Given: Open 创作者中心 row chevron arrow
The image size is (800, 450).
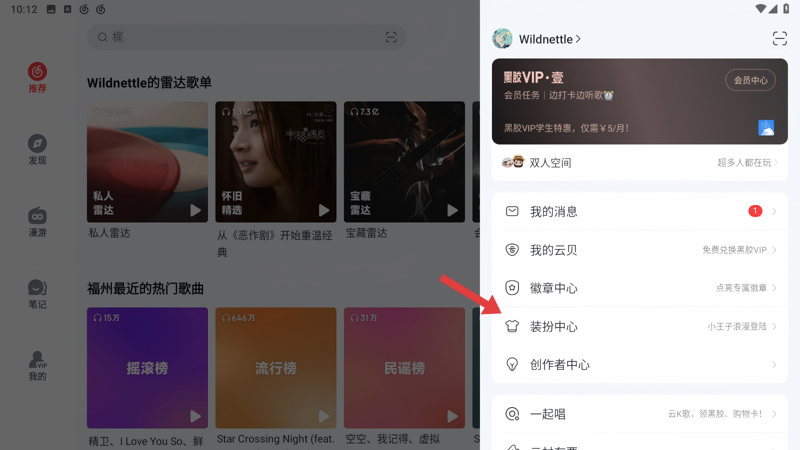Looking at the screenshot, I should (x=774, y=364).
